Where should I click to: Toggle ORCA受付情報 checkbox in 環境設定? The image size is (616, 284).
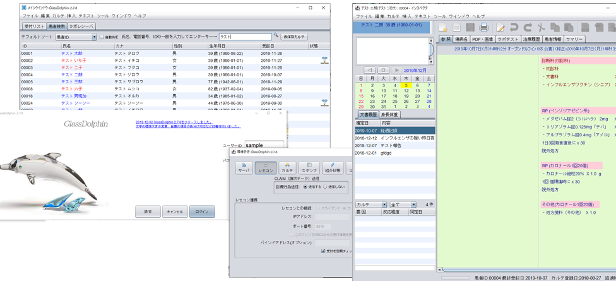(x=291, y=235)
